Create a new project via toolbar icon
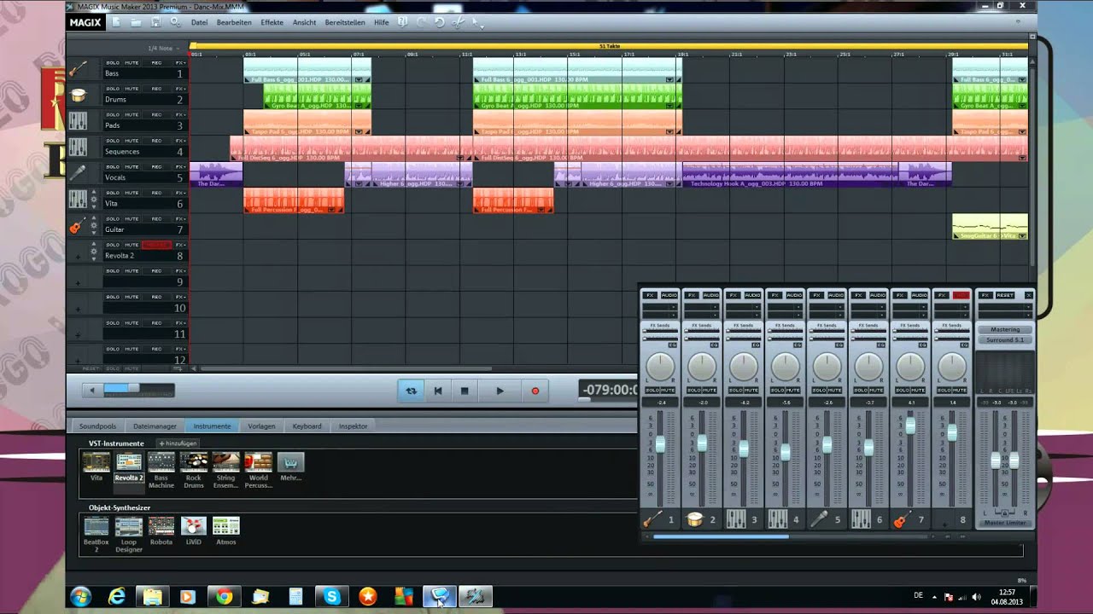This screenshot has width=1093, height=614. click(117, 22)
